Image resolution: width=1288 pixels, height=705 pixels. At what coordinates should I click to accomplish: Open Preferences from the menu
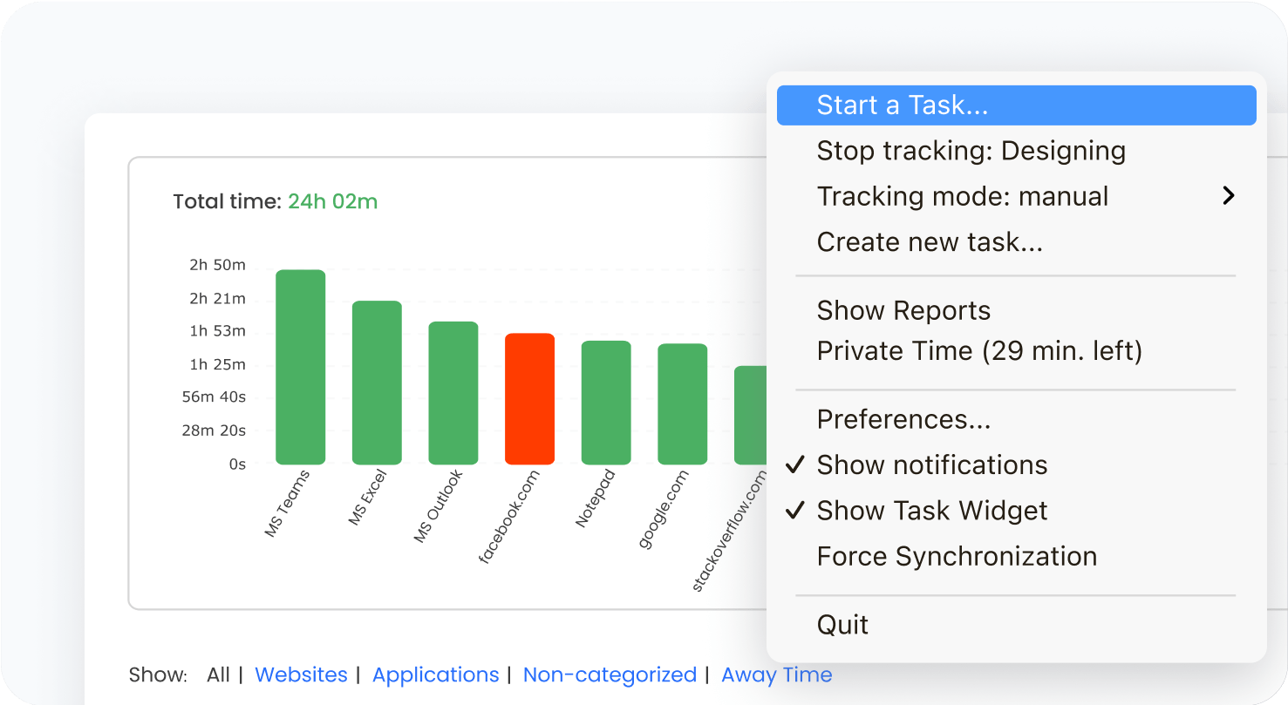(903, 419)
